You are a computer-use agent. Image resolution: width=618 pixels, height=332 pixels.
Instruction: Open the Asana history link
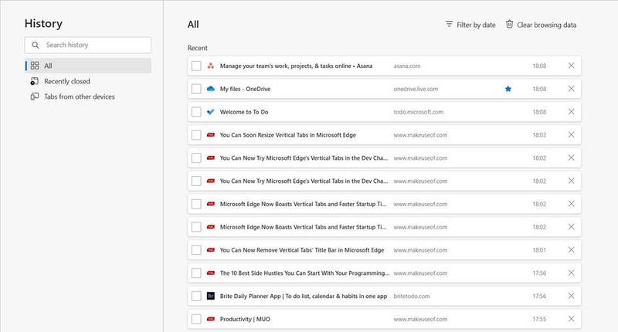tap(296, 66)
